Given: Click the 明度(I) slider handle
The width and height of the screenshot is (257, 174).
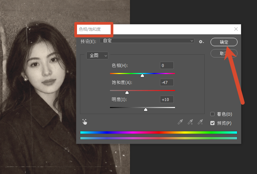Looking at the screenshot, I should [146, 110].
